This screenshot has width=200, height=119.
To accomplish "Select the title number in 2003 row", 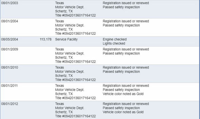I will (75, 15).
